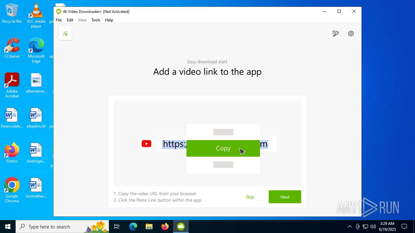The height and width of the screenshot is (233, 415).
Task: Click the Paste Link cloud icon
Action: 65,33
